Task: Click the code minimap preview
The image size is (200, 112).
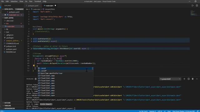Action: (194, 13)
